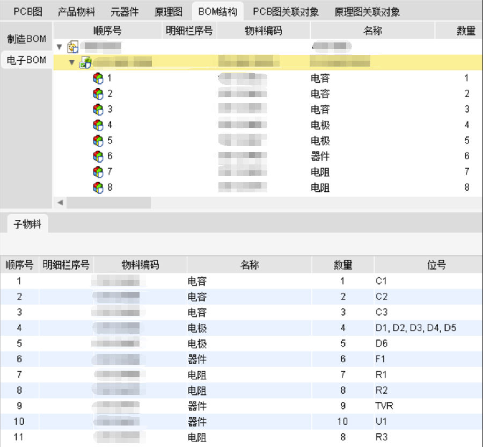Click the 物料编码 header in the tree table

264,31
